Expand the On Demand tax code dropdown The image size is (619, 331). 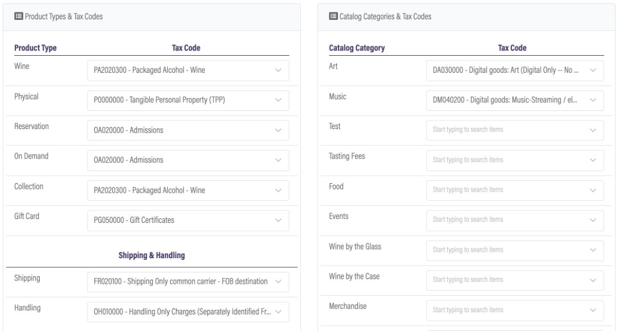tap(188, 160)
